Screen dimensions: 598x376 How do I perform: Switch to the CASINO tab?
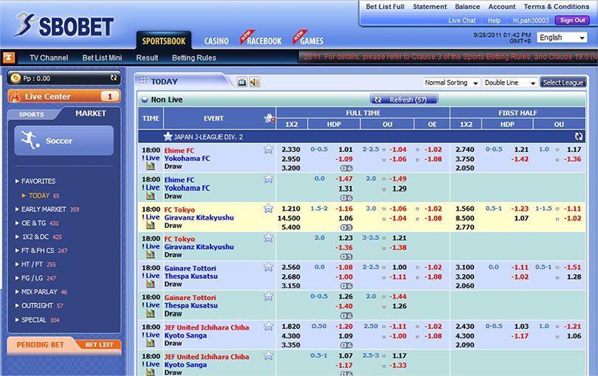(x=216, y=41)
